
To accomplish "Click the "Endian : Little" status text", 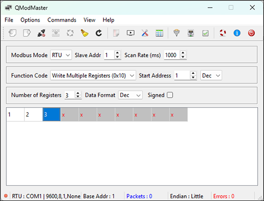I will pyautogui.click(x=186, y=196).
